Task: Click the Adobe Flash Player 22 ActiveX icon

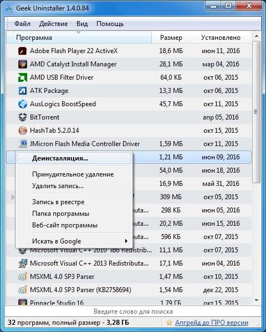Action: (x=23, y=51)
